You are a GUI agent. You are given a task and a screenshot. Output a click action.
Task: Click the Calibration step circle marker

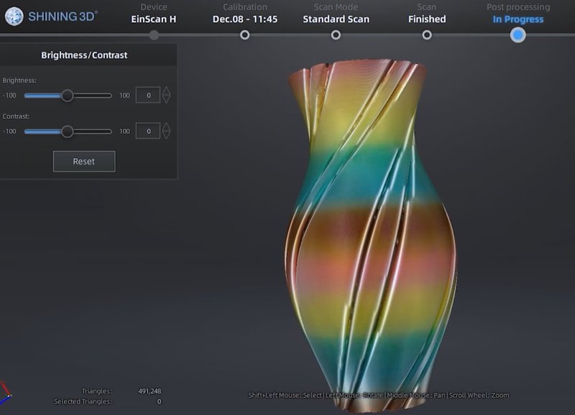click(x=245, y=34)
